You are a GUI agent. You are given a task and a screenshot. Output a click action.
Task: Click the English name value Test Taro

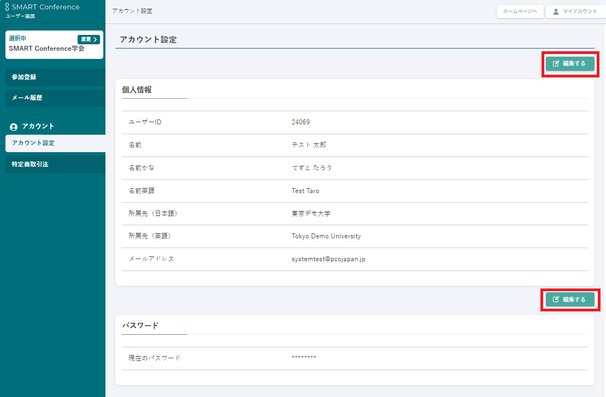point(305,191)
